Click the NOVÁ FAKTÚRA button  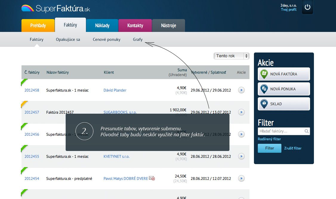tap(284, 74)
